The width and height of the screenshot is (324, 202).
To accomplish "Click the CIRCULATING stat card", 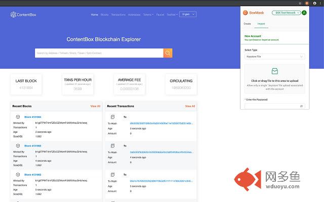I will click(x=181, y=84).
